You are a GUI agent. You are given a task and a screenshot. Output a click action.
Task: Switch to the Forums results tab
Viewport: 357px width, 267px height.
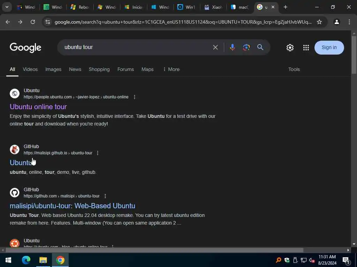point(126,69)
